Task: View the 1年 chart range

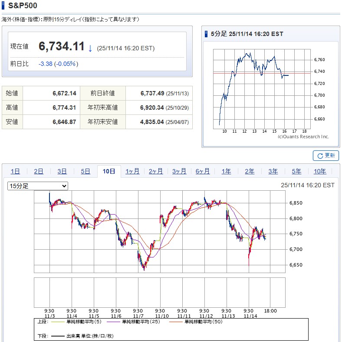Action: coord(226,171)
